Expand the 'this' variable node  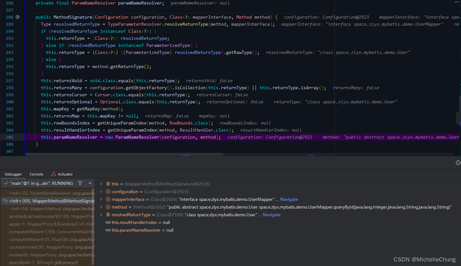[x=101, y=184]
